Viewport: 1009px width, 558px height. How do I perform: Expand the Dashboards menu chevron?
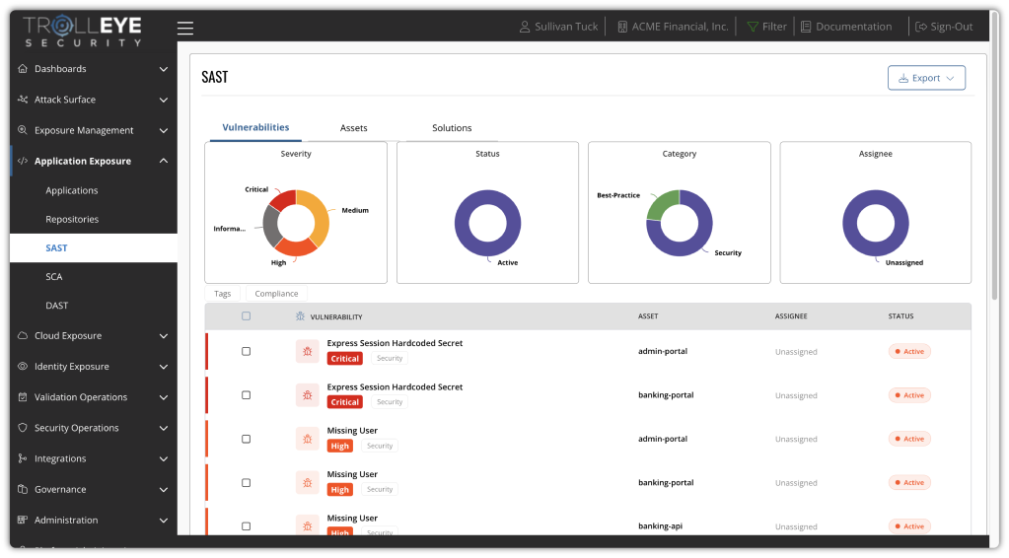point(164,69)
